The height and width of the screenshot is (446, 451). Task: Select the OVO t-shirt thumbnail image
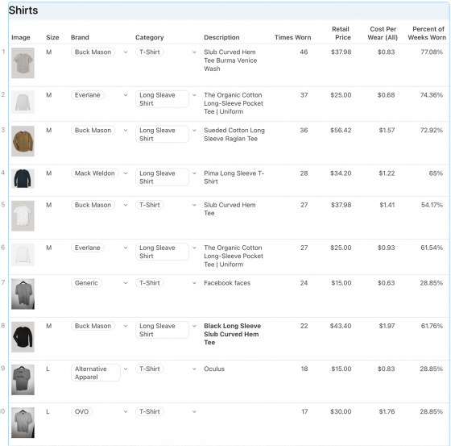23,423
